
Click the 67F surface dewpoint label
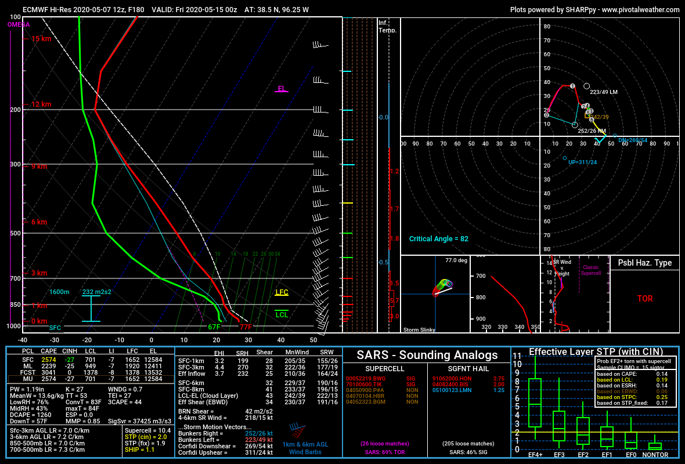pyautogui.click(x=214, y=327)
